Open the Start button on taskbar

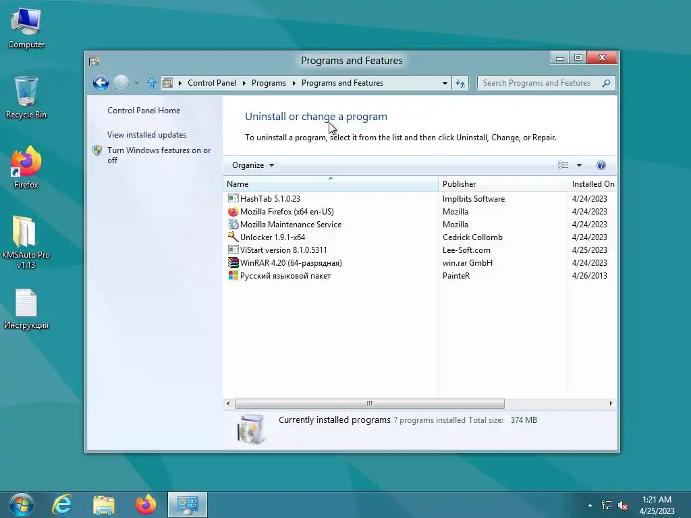tap(21, 505)
